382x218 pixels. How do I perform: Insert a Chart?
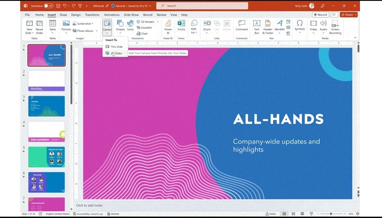coord(142,34)
